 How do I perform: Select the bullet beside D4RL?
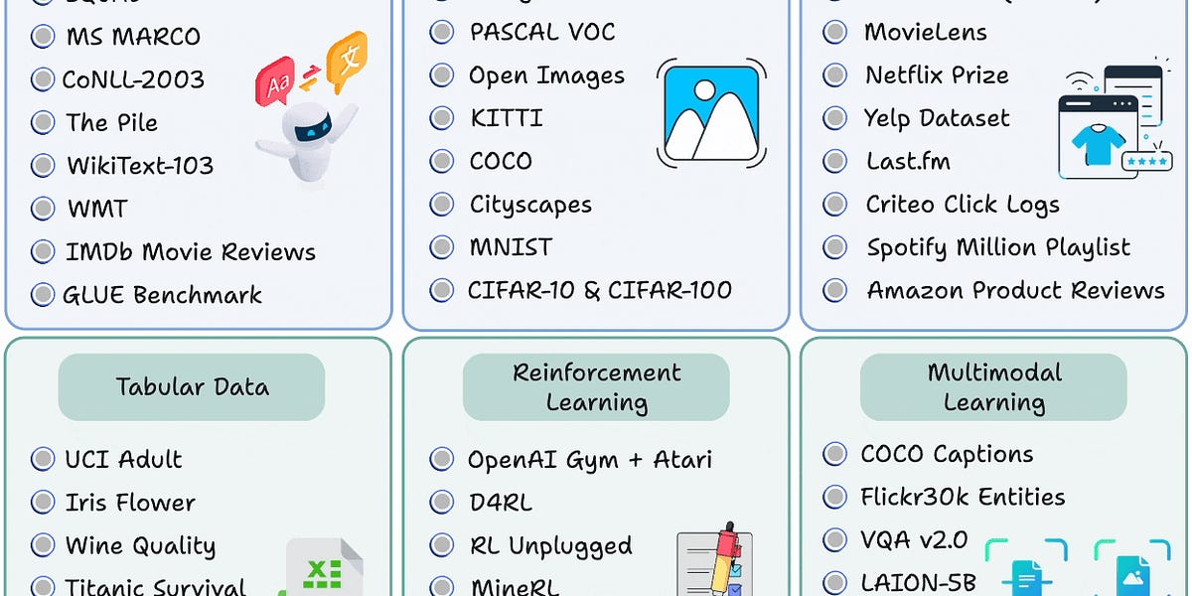442,503
